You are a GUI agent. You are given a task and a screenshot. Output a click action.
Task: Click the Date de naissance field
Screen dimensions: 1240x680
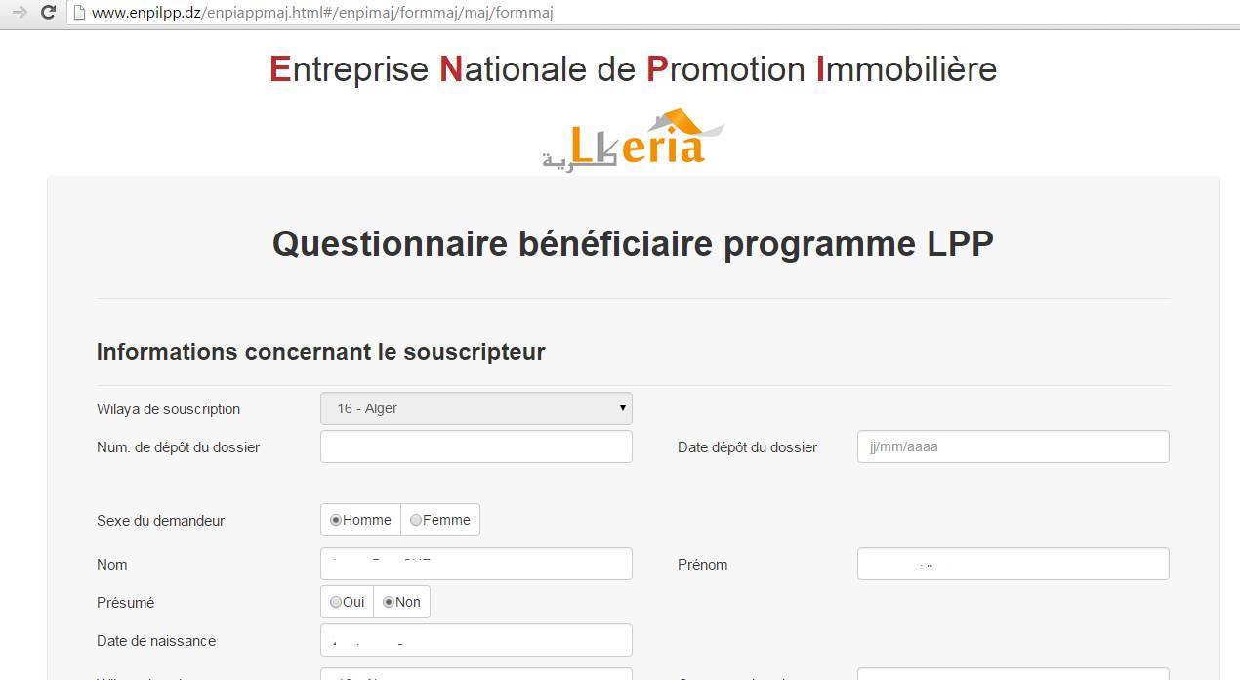476,640
